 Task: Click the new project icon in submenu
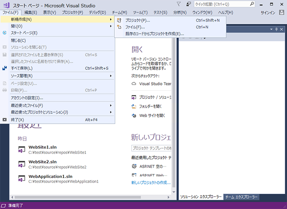coord(119,20)
